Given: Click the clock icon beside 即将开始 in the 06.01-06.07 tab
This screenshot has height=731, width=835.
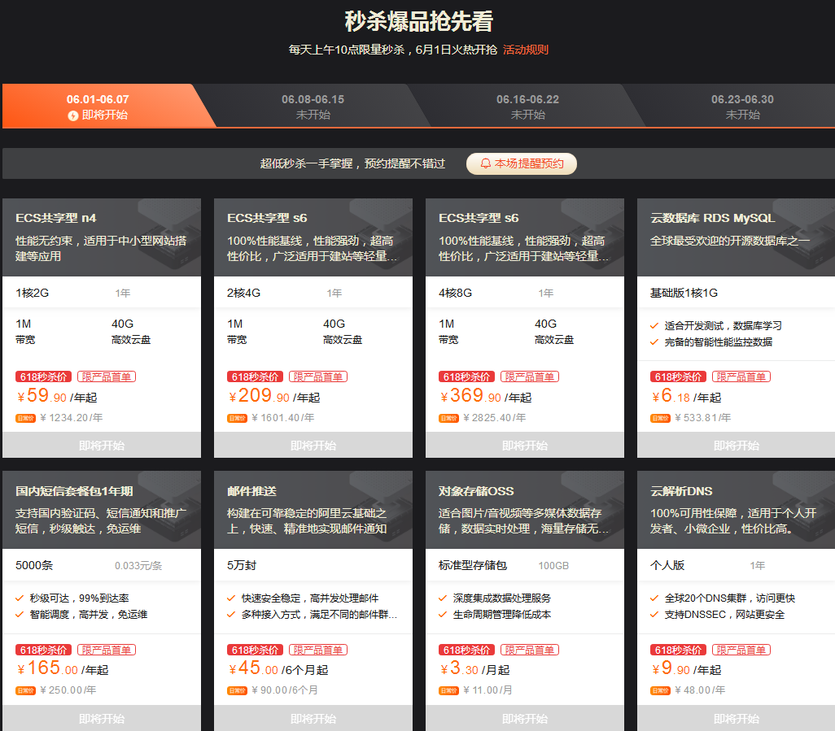Looking at the screenshot, I should (73, 115).
